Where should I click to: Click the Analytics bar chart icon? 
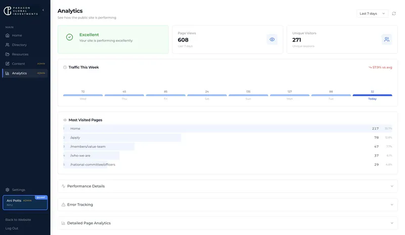[x=8, y=73]
